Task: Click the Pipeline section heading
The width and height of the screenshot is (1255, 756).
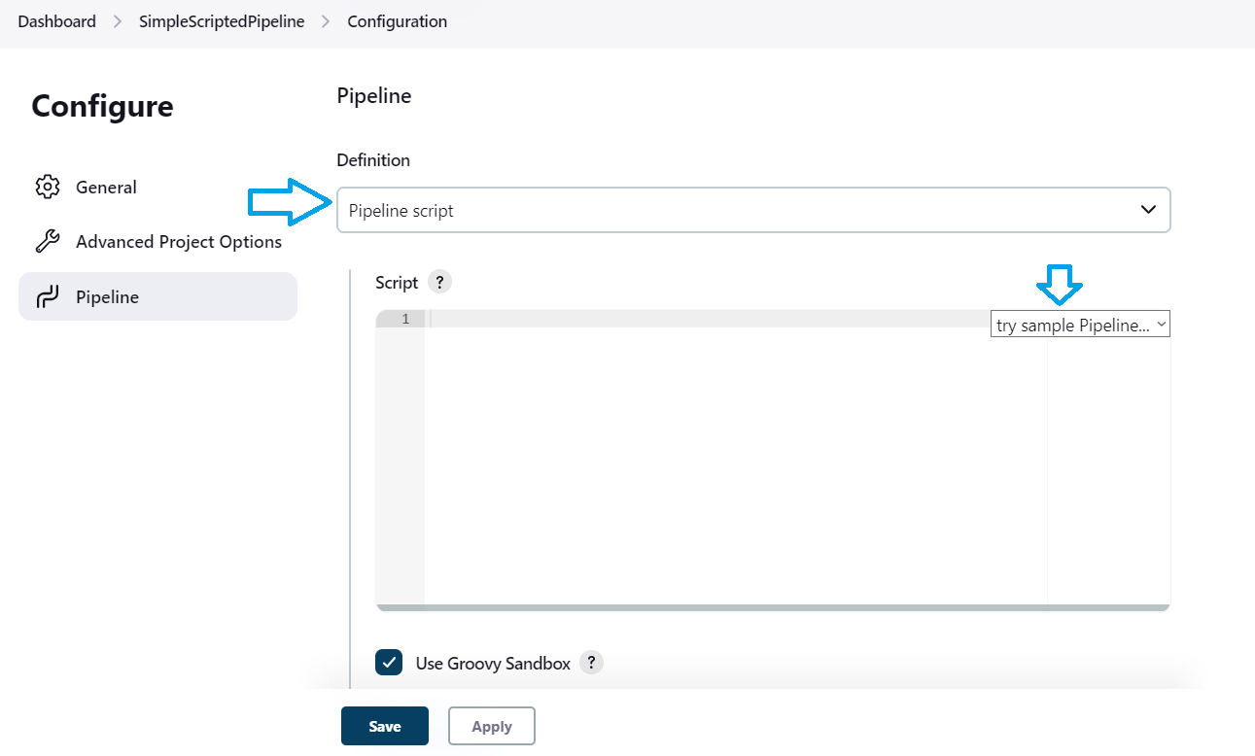Action: pyautogui.click(x=374, y=96)
